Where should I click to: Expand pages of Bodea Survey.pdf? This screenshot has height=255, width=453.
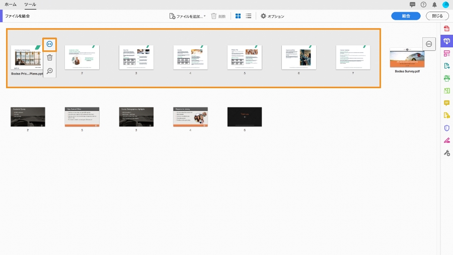coord(429,44)
